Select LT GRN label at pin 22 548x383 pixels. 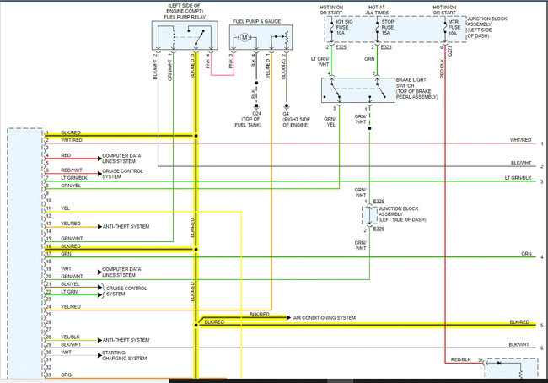69,292
